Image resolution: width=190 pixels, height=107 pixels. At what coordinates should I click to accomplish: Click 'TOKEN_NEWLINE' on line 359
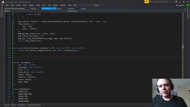point(25,94)
